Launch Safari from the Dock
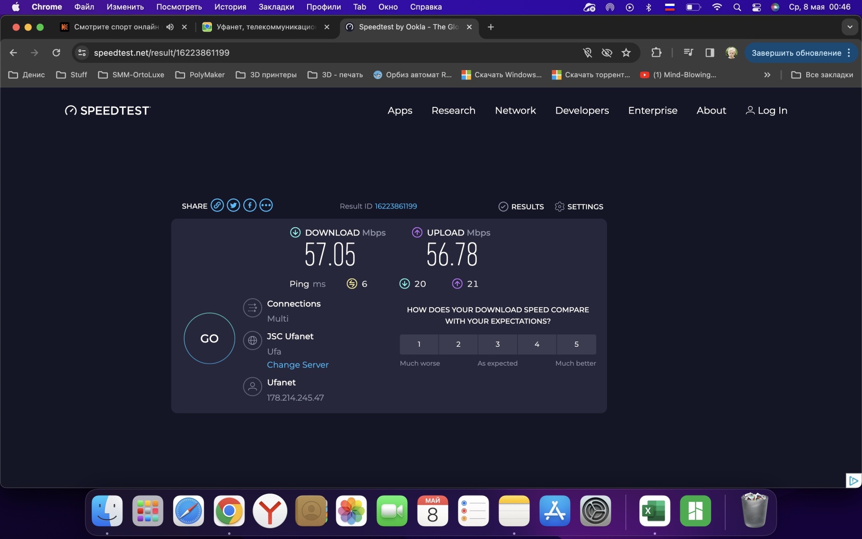The width and height of the screenshot is (862, 539). coord(188,511)
